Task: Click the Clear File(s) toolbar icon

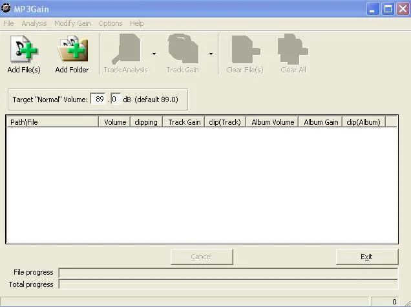Action: click(x=244, y=50)
